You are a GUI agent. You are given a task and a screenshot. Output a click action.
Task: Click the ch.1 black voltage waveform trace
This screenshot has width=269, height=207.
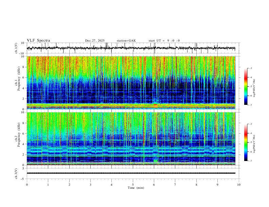tap(131, 48)
